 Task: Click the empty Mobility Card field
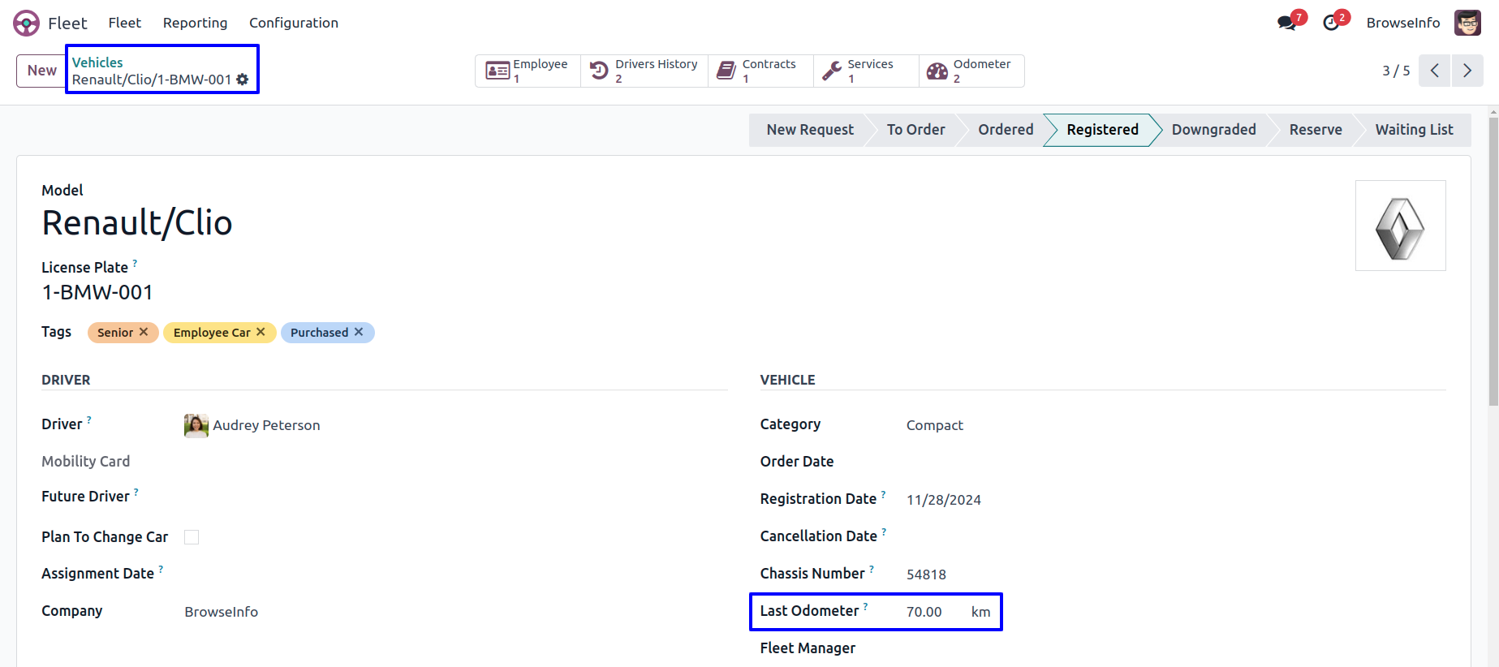coord(454,462)
